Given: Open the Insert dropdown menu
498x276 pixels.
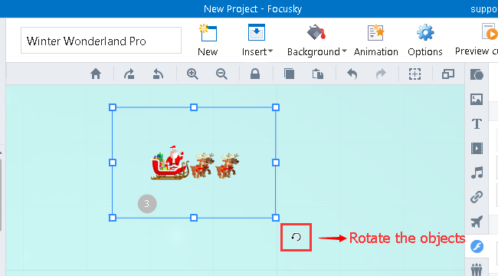Looking at the screenshot, I should click(x=257, y=40).
